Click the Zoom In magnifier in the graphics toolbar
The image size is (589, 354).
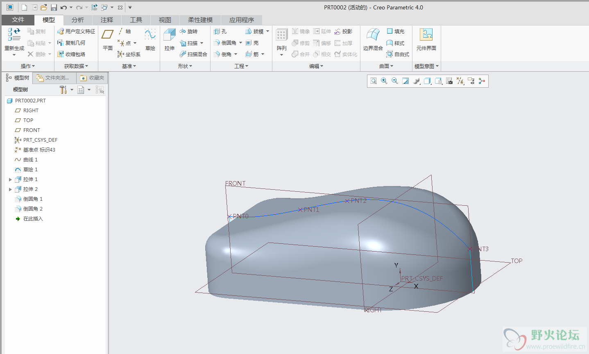[384, 81]
